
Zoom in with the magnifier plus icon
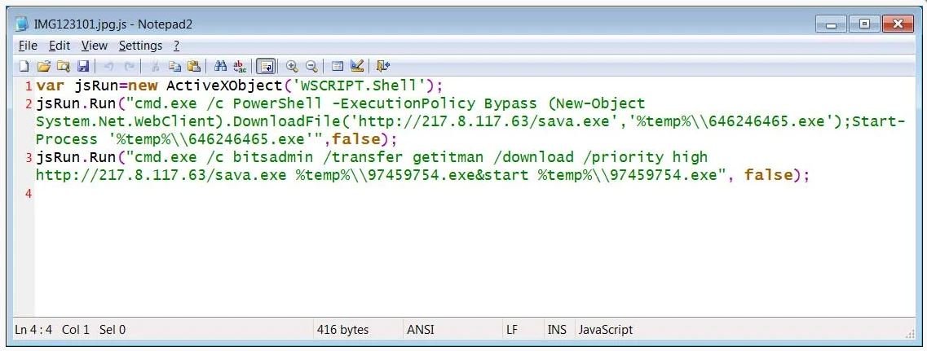291,66
